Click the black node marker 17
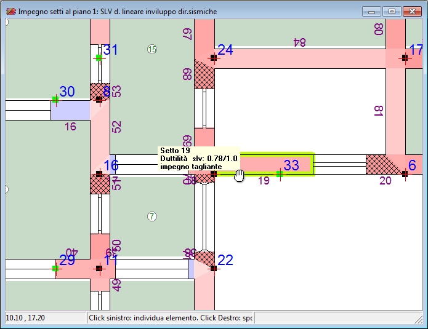The image size is (428, 329). (x=405, y=58)
